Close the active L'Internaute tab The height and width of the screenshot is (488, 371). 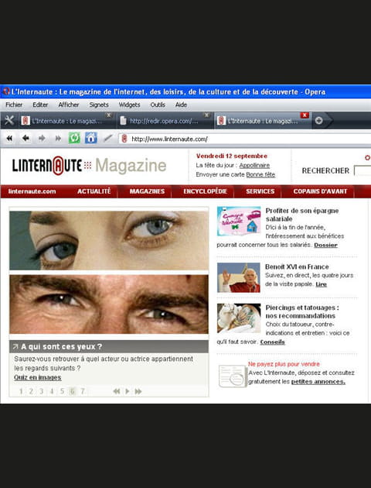click(305, 115)
